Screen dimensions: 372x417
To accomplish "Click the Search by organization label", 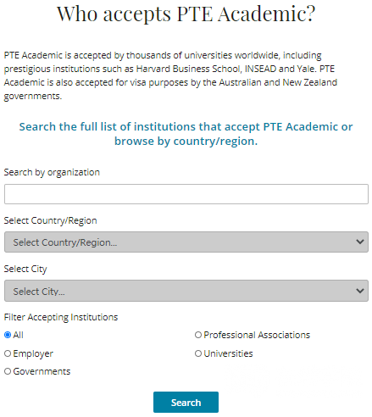I will pyautogui.click(x=52, y=172).
